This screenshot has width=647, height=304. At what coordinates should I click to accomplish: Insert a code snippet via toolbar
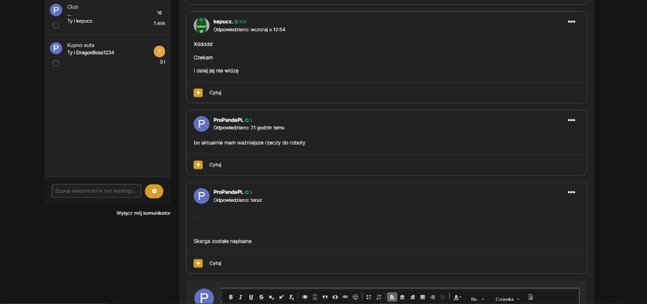[335, 297]
